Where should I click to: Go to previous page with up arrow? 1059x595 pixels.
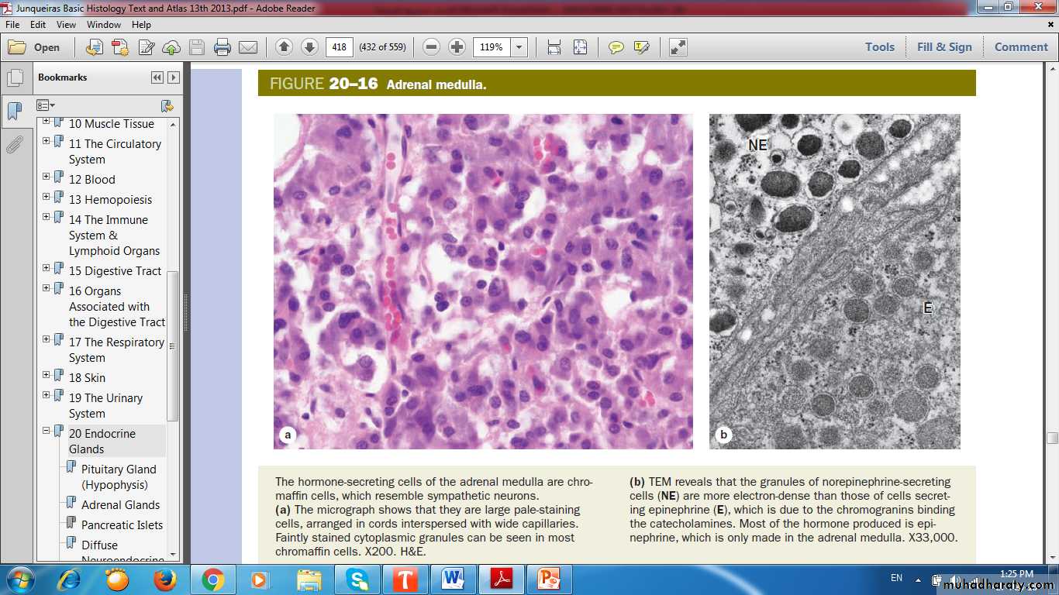pos(284,47)
